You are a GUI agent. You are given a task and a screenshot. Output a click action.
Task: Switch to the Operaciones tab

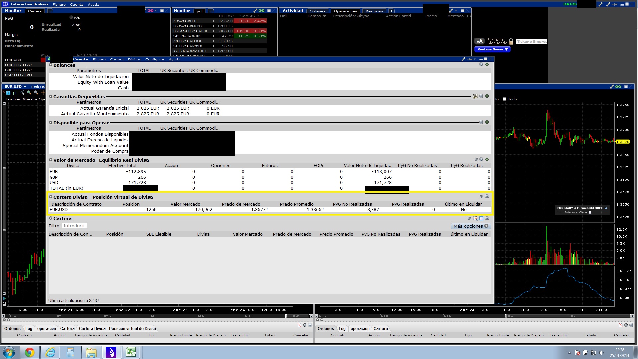345,11
